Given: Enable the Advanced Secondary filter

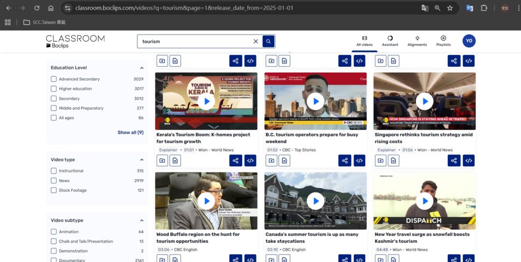Looking at the screenshot, I should pos(54,79).
